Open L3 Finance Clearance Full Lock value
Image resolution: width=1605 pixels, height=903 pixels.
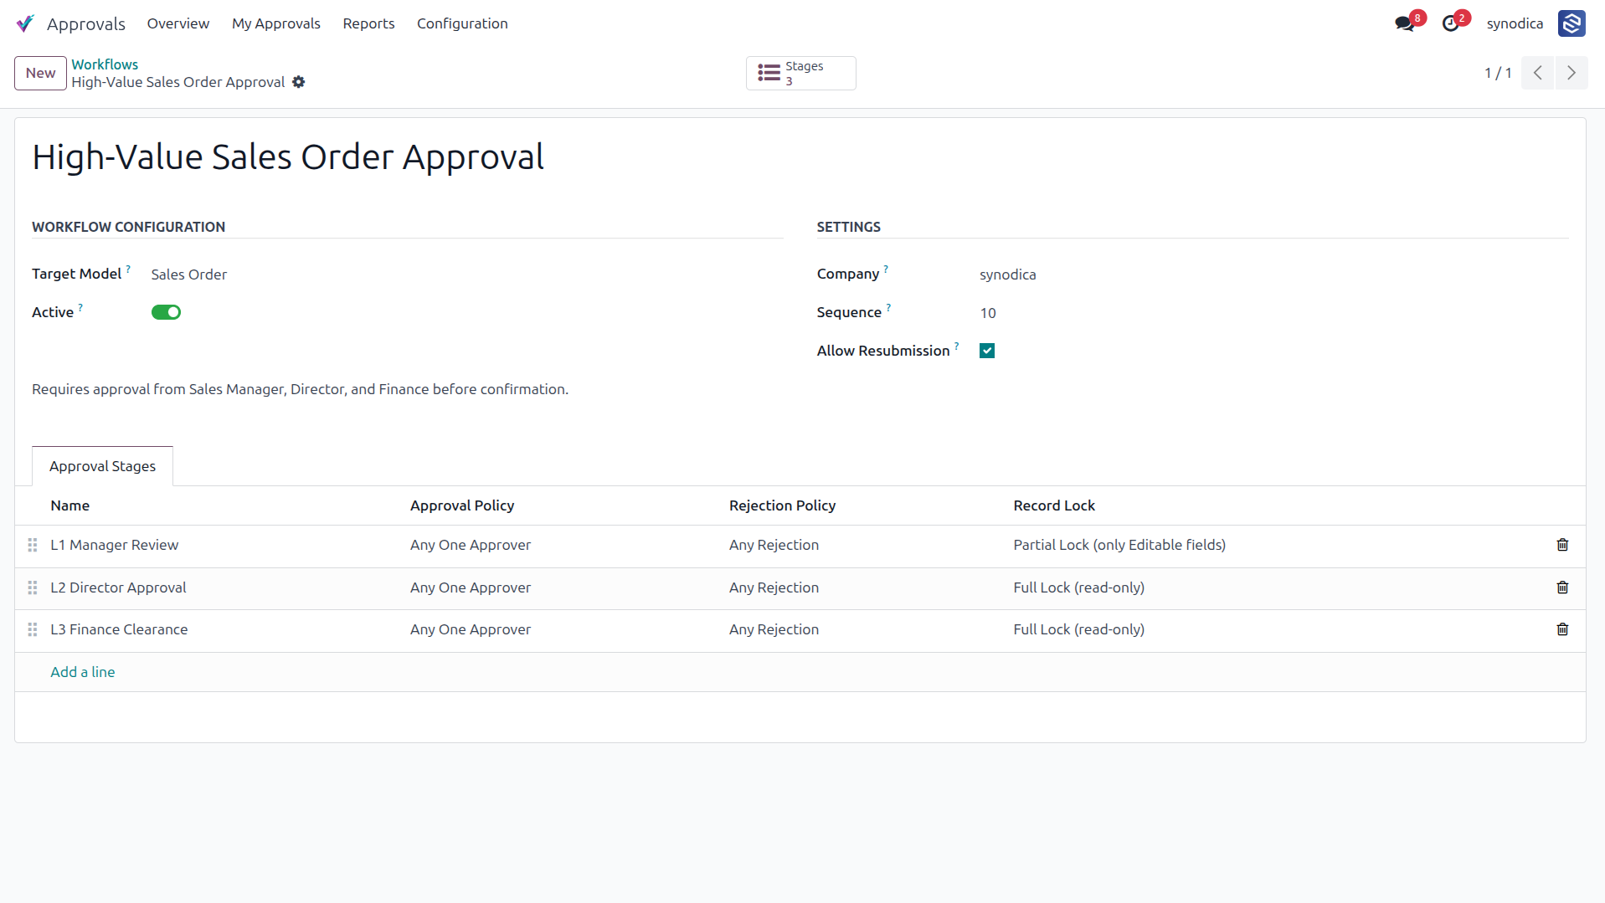point(1078,629)
